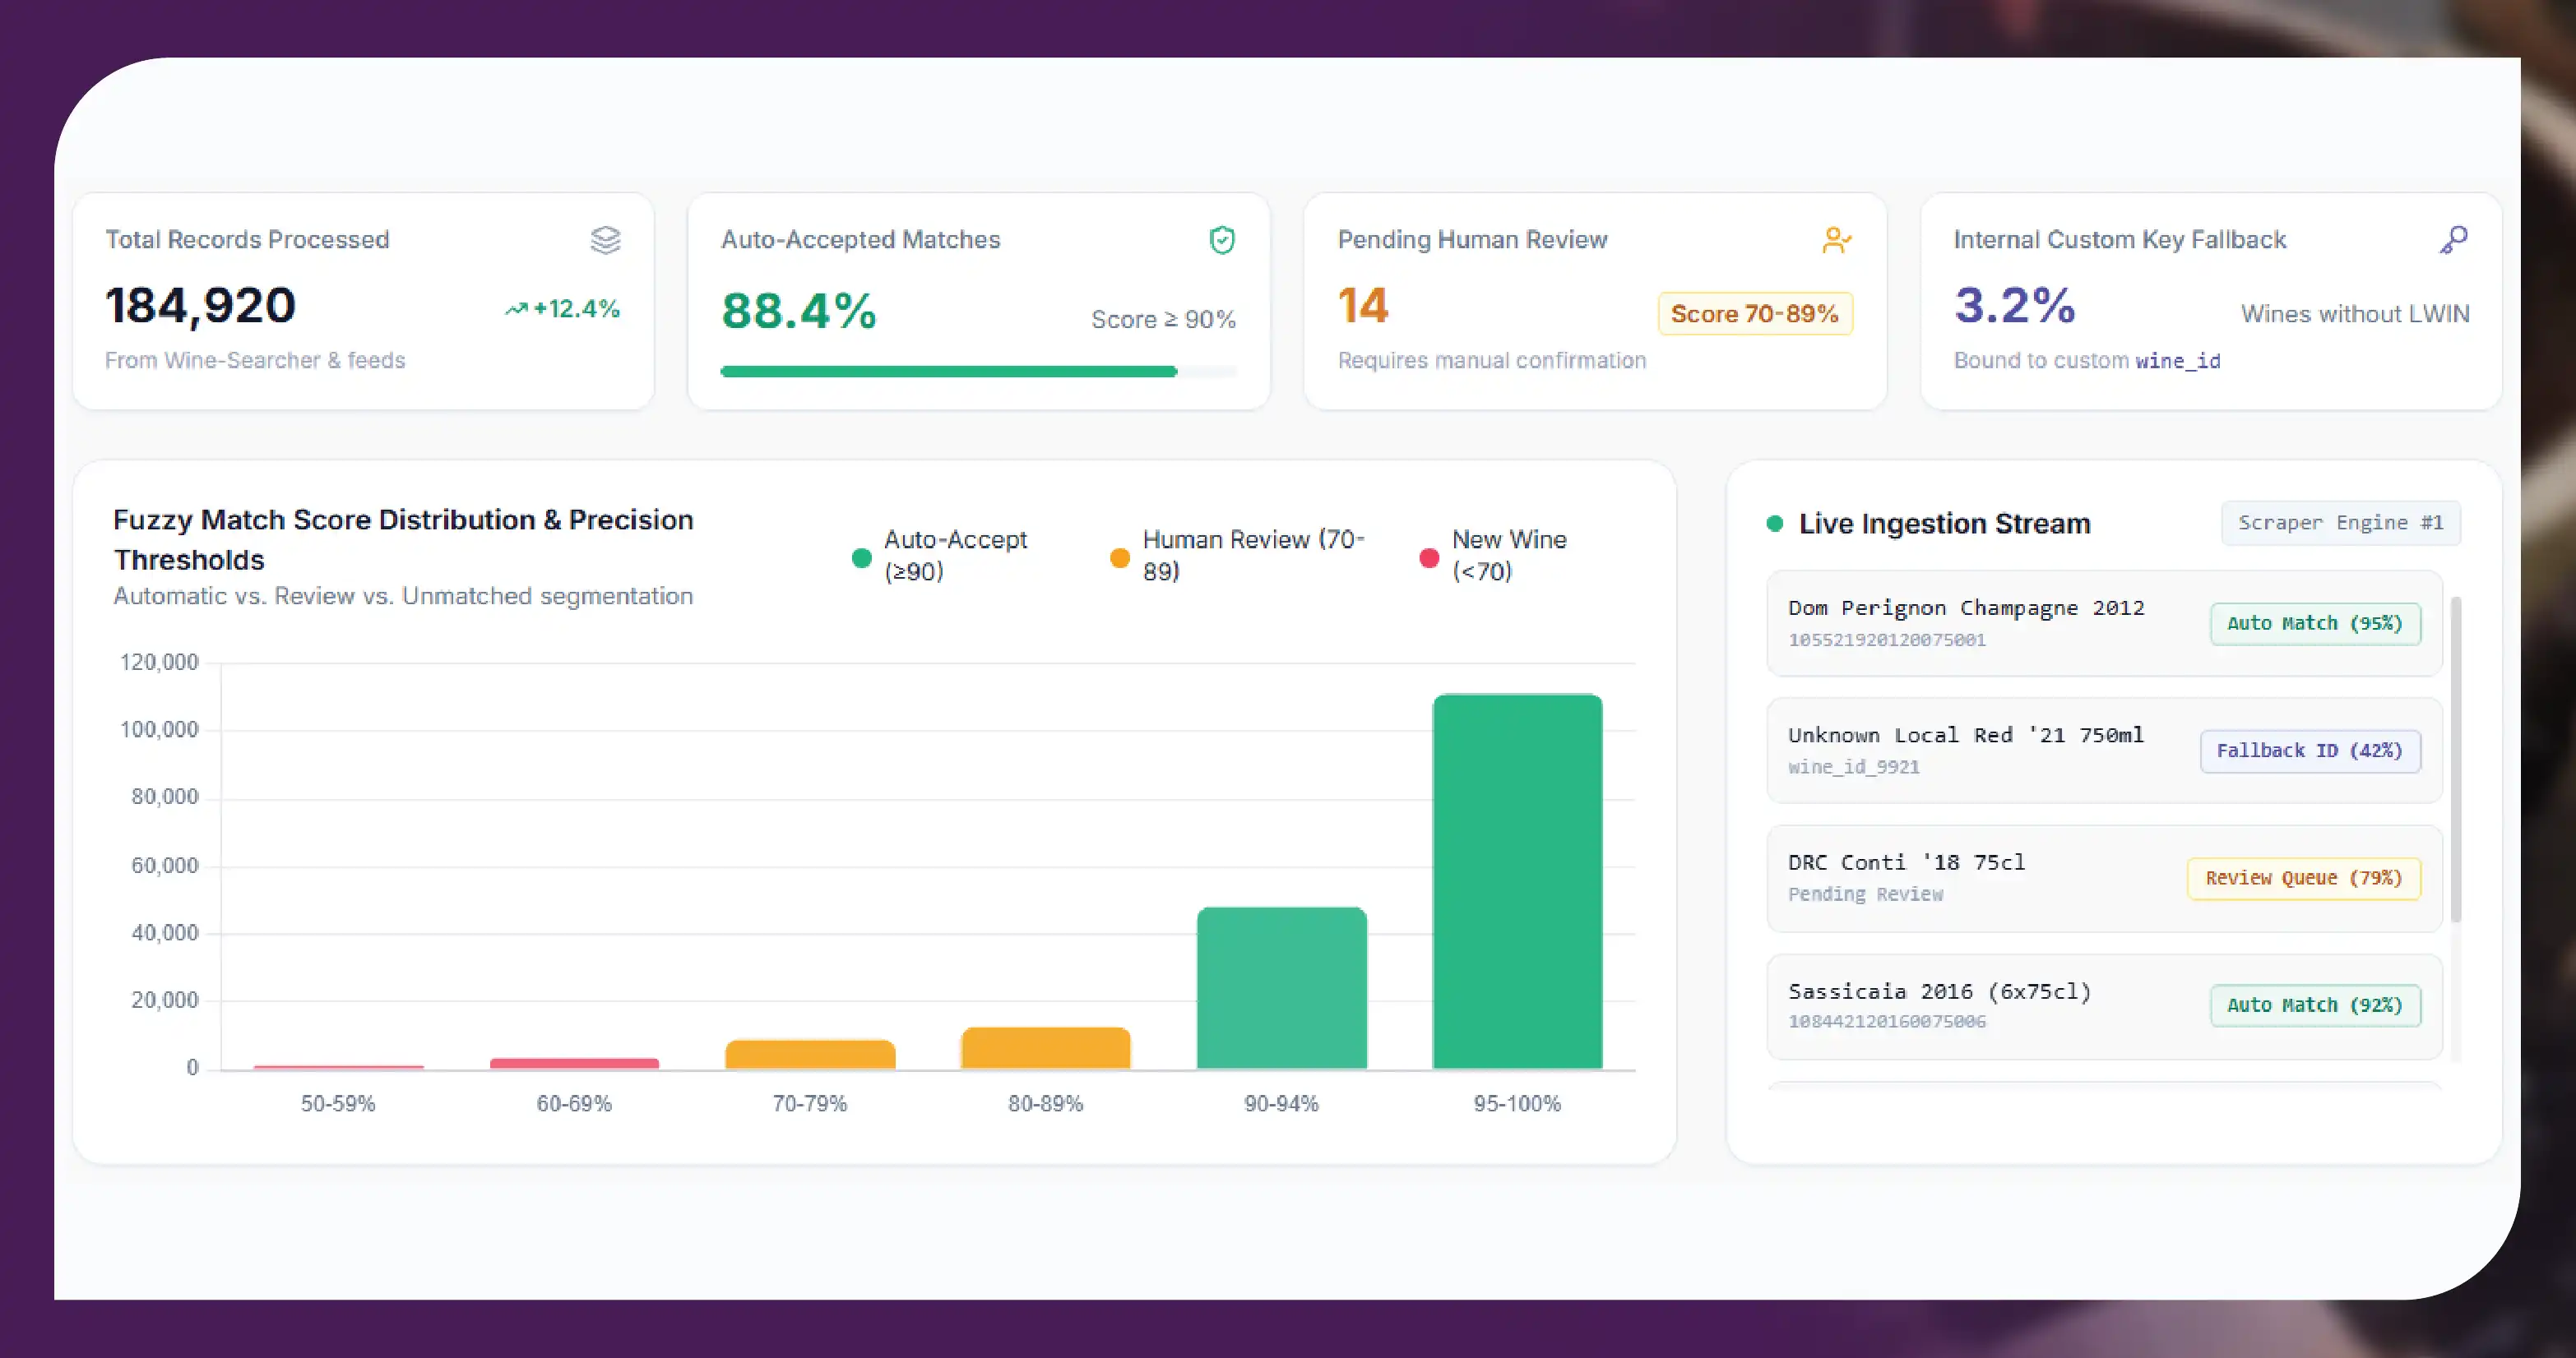The width and height of the screenshot is (2576, 1358).
Task: Click the Live Ingestion Stream vertical scrollbar
Action: [x=2456, y=760]
